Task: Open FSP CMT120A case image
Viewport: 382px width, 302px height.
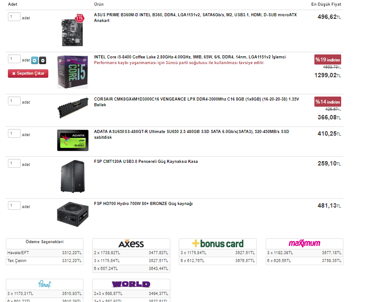Action: pos(72,176)
